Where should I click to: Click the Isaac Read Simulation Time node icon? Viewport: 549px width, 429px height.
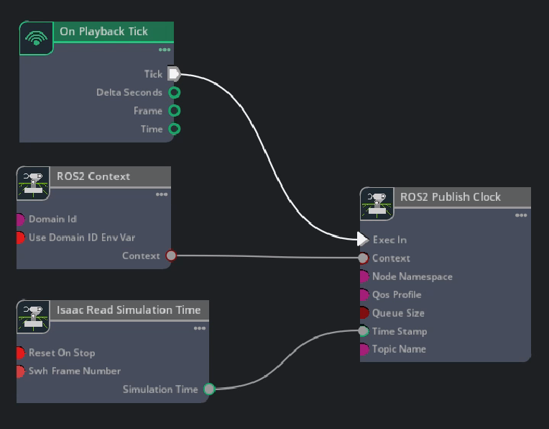click(33, 317)
